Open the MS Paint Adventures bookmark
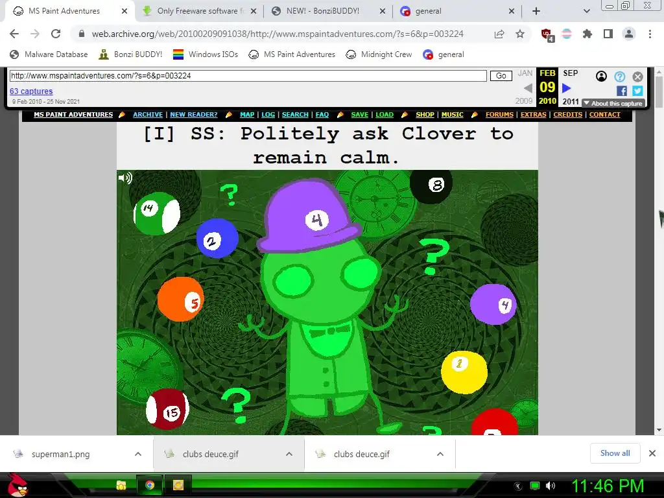 point(292,54)
